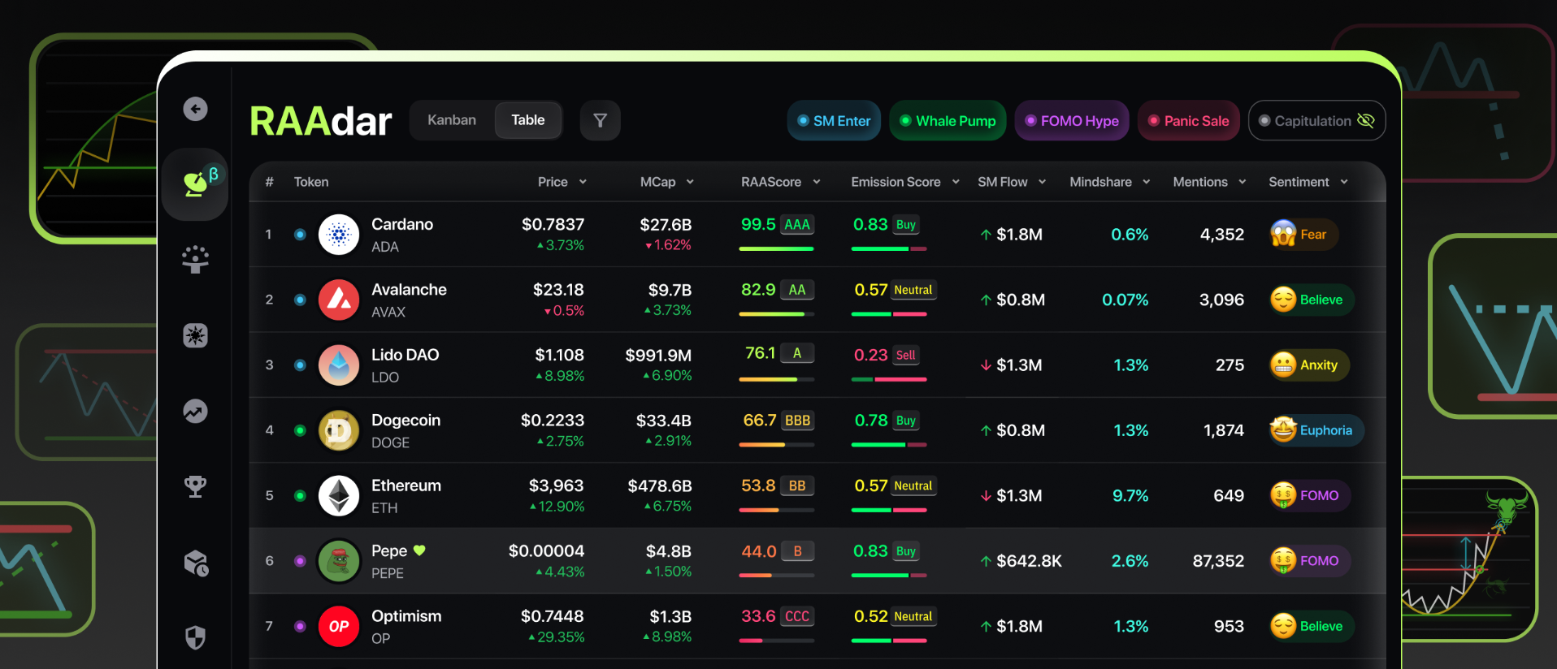Toggle the SM Enter signal filter

[834, 121]
